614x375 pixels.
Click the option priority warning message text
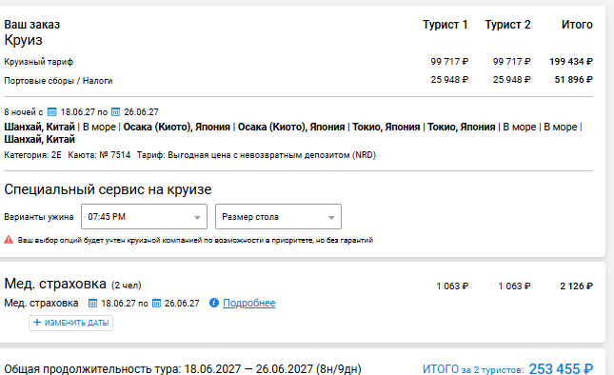(195, 241)
